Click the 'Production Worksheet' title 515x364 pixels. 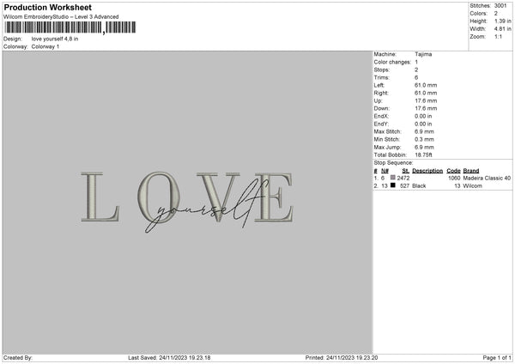47,8
